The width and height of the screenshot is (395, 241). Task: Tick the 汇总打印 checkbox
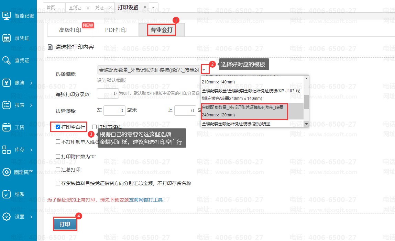click(58, 170)
